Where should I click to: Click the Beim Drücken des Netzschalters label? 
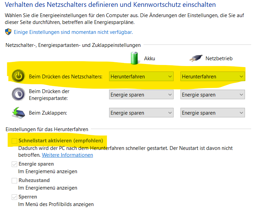(66, 77)
